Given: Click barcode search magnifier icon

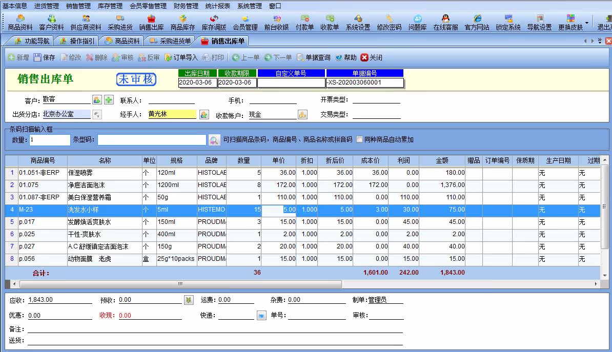Looking at the screenshot, I should 214,140.
